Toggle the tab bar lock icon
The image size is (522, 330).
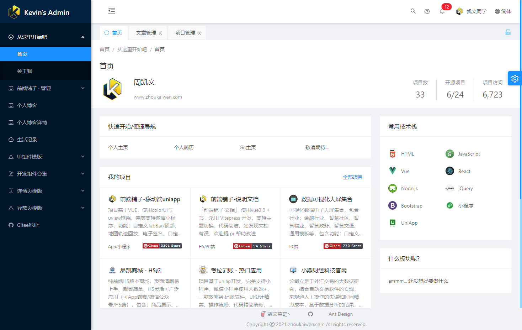pos(508,32)
